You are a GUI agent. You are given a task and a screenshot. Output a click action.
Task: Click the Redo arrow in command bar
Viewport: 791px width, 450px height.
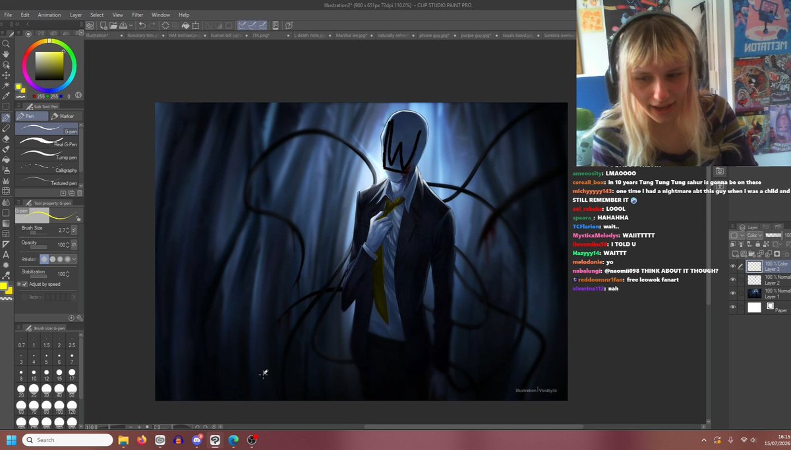[153, 25]
